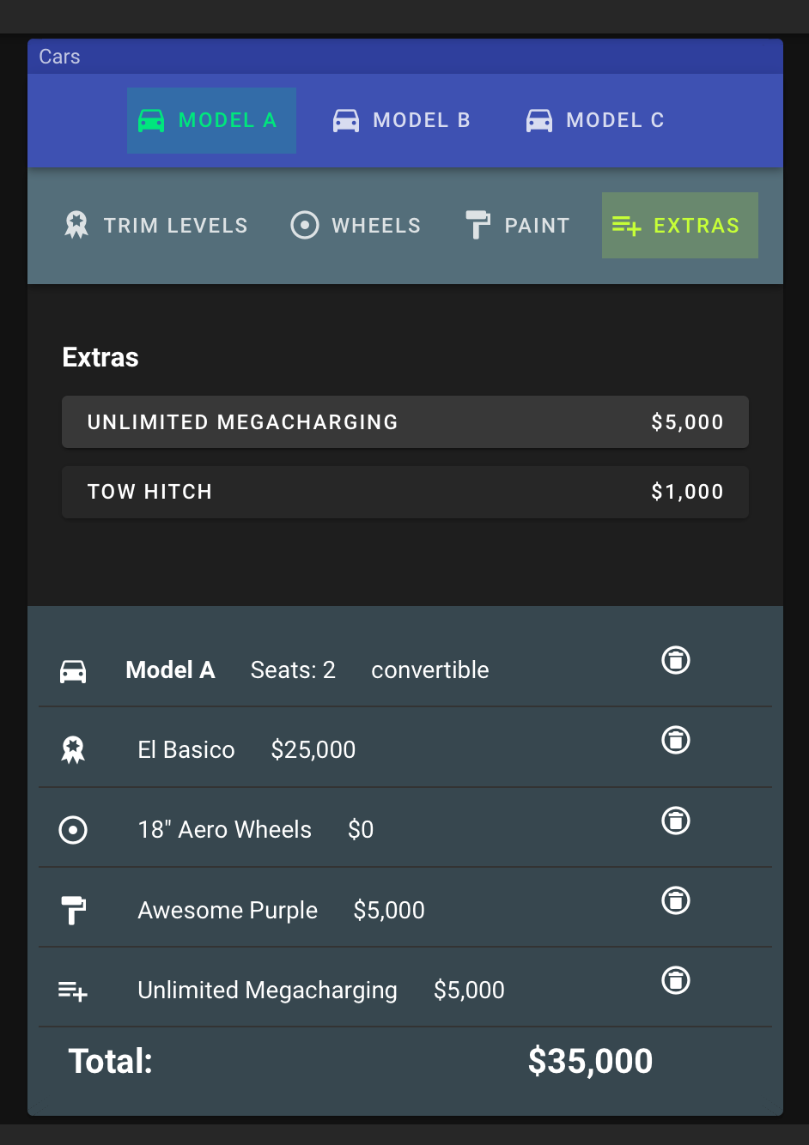Viewport: 809px width, 1145px height.
Task: Delete the Model A summary row
Action: (x=676, y=660)
